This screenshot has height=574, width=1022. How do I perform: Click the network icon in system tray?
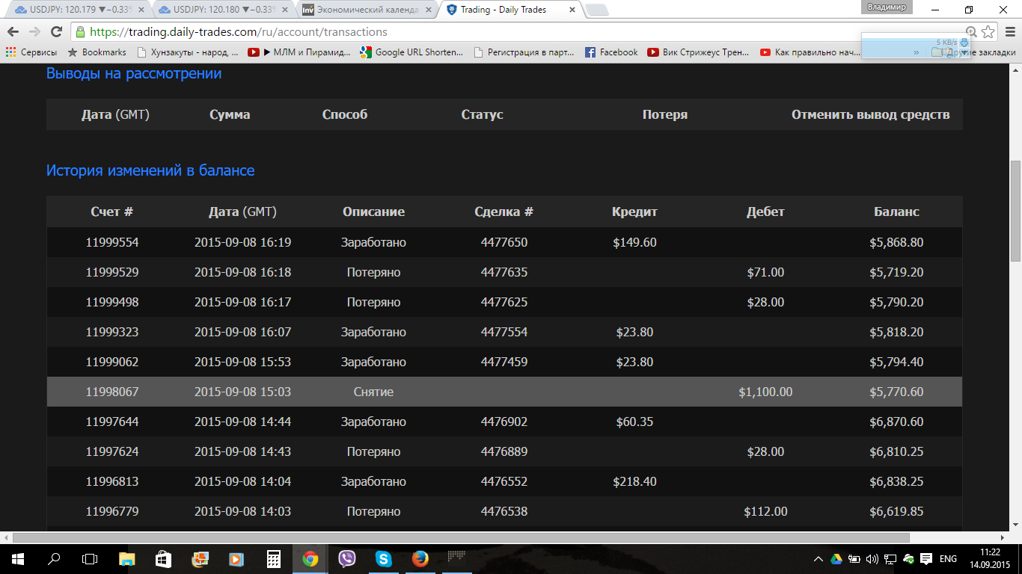click(890, 559)
